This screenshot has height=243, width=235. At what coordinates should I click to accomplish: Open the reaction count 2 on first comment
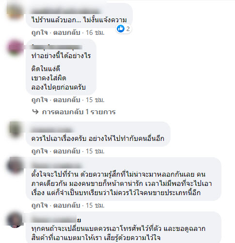(128, 29)
